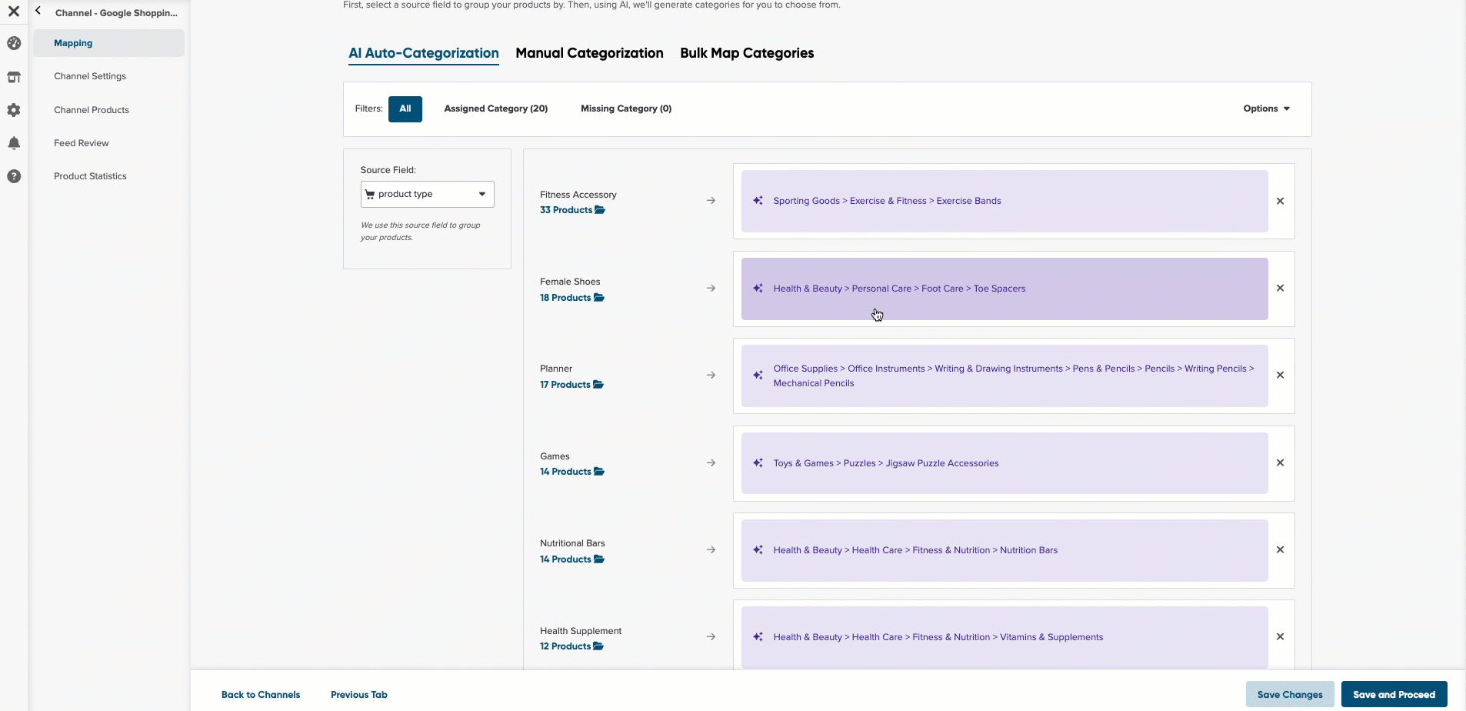Viewport: 1466px width, 711px height.
Task: Open notifications bell icon
Action: coord(14,143)
